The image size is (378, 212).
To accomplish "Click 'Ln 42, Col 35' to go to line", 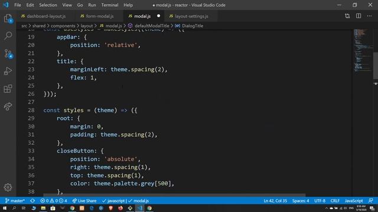I will point(275,201).
